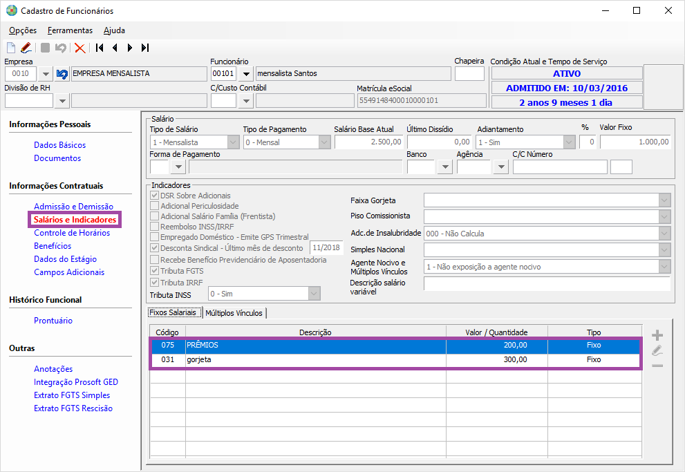Open the C/Custo Contábil dropdown
Image resolution: width=685 pixels, height=472 pixels.
246,101
